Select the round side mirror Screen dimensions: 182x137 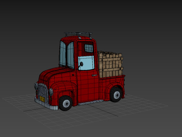point(82,64)
